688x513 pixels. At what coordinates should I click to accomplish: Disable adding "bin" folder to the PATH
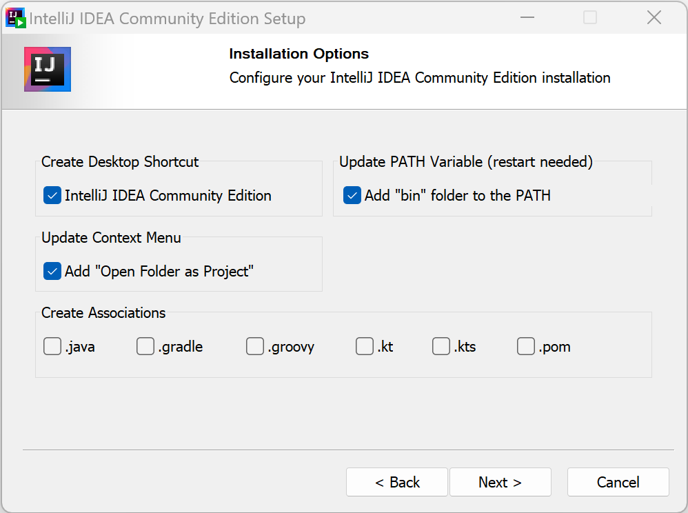point(352,196)
